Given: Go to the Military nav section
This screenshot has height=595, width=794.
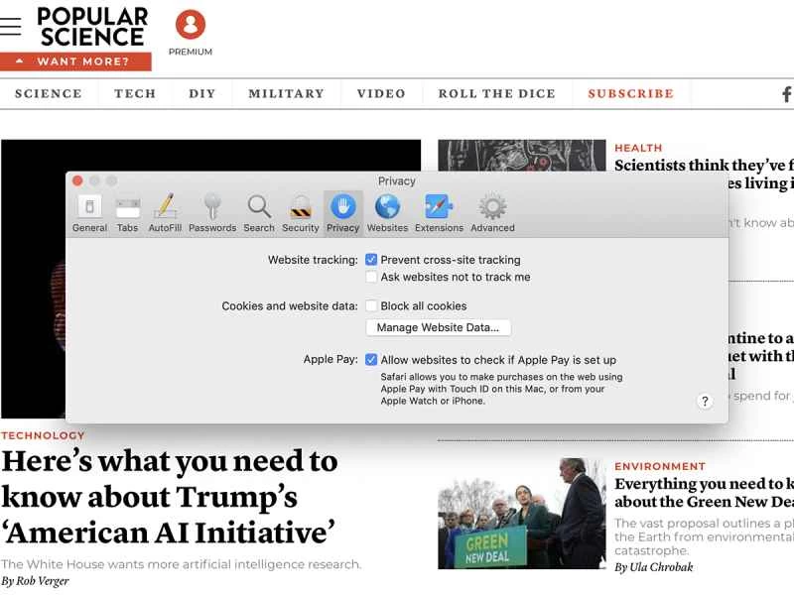Looking at the screenshot, I should pyautogui.click(x=286, y=94).
